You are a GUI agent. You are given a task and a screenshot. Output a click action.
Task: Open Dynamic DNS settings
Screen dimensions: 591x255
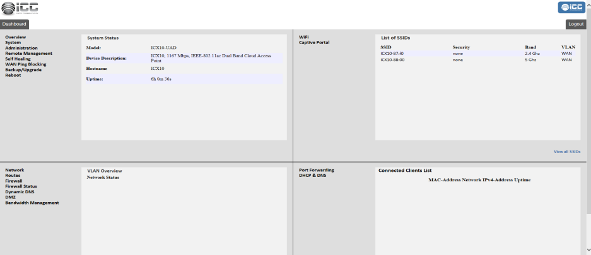point(20,192)
